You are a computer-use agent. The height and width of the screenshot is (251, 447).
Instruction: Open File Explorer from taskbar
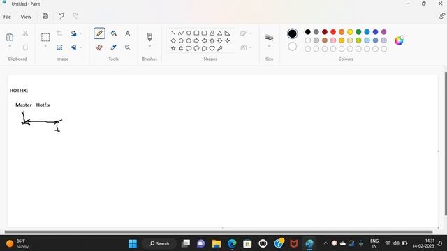(x=217, y=243)
